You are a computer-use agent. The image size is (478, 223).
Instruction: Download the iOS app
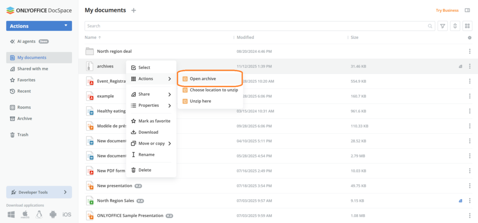click(x=67, y=215)
